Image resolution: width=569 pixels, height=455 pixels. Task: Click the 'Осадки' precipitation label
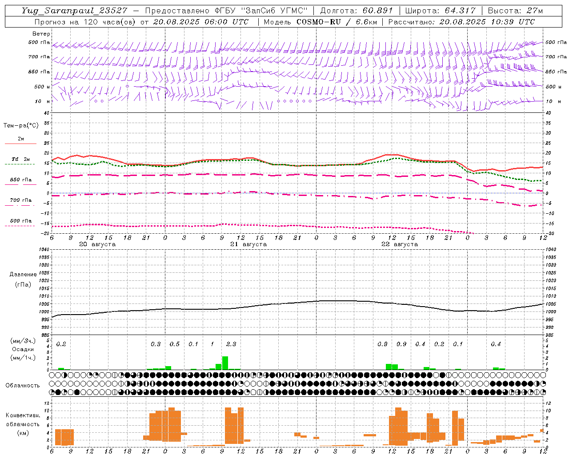(23, 349)
